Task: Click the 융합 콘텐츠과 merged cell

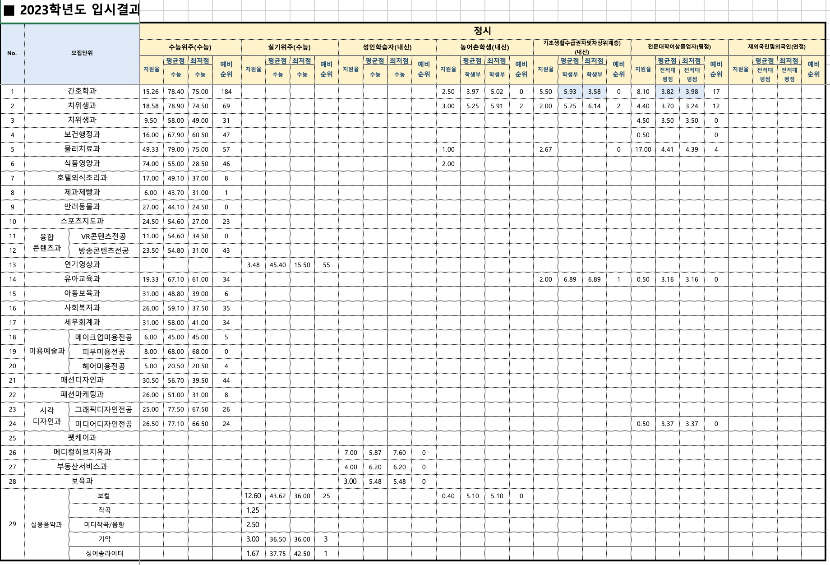Action: tap(47, 243)
